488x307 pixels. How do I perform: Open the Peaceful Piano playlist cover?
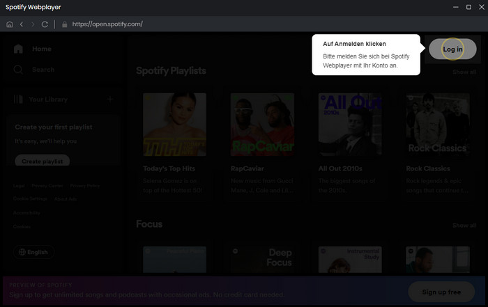coord(174,260)
